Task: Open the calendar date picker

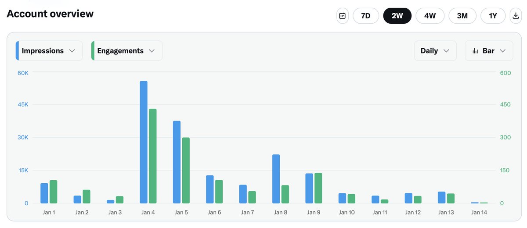Action: click(343, 16)
